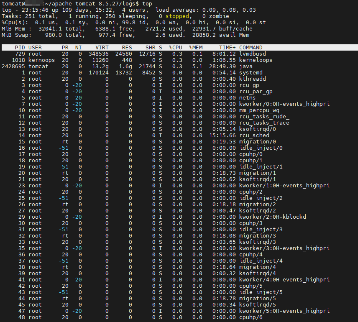
Task: Click the 'top' command in the prompt line
Action: [x=147, y=4]
